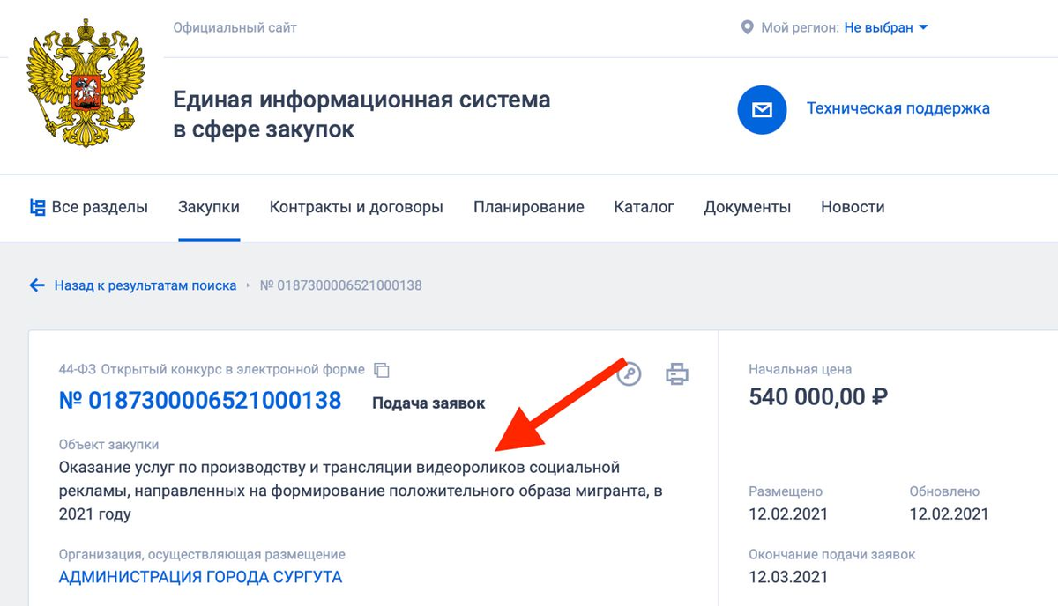This screenshot has width=1058, height=606.
Task: Select the Каталог tab
Action: tap(644, 206)
